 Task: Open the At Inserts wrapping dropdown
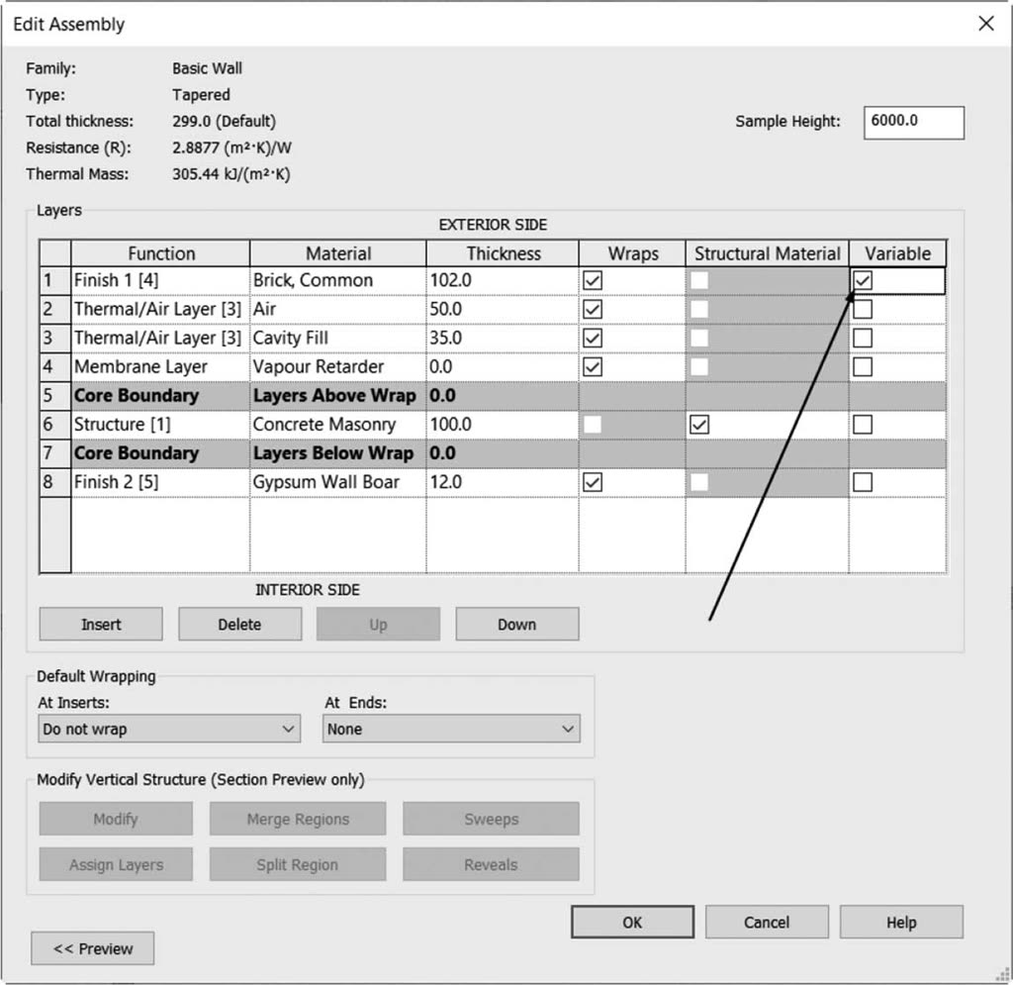(x=169, y=729)
